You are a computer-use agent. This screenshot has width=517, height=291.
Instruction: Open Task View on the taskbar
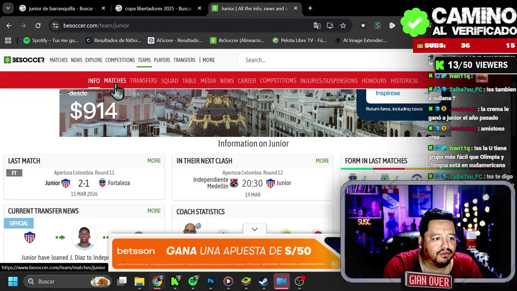point(122,281)
